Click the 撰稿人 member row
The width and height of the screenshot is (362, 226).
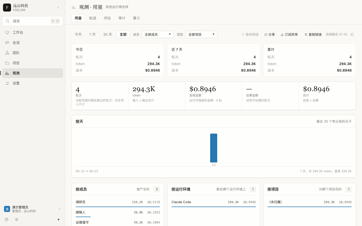coord(118,213)
